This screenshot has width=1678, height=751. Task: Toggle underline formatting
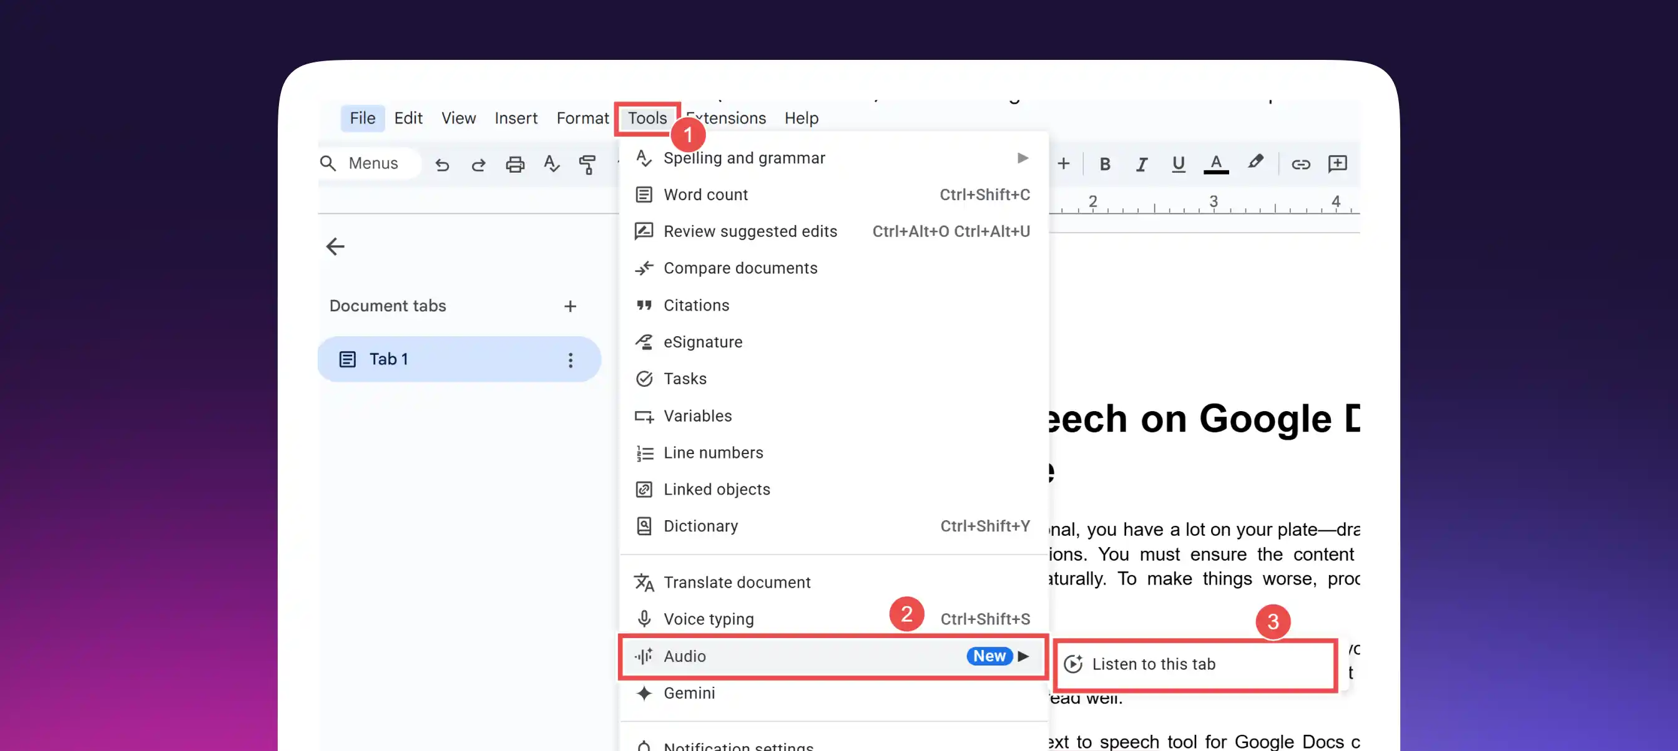pos(1179,164)
